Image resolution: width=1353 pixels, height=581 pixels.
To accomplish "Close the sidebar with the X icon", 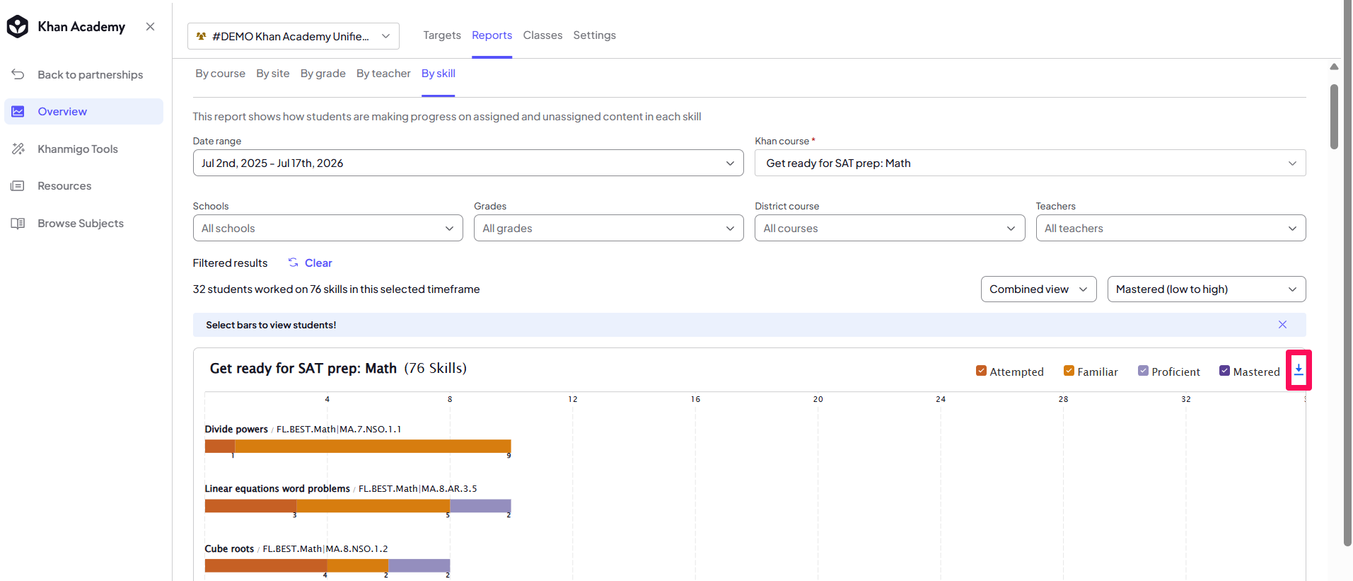I will click(150, 27).
